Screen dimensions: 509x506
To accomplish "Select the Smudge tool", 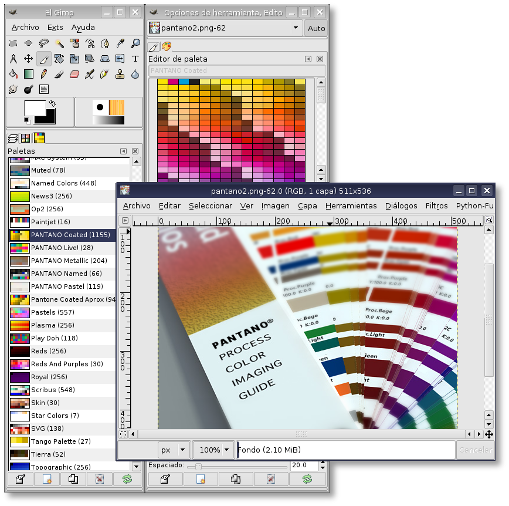I will (x=13, y=89).
